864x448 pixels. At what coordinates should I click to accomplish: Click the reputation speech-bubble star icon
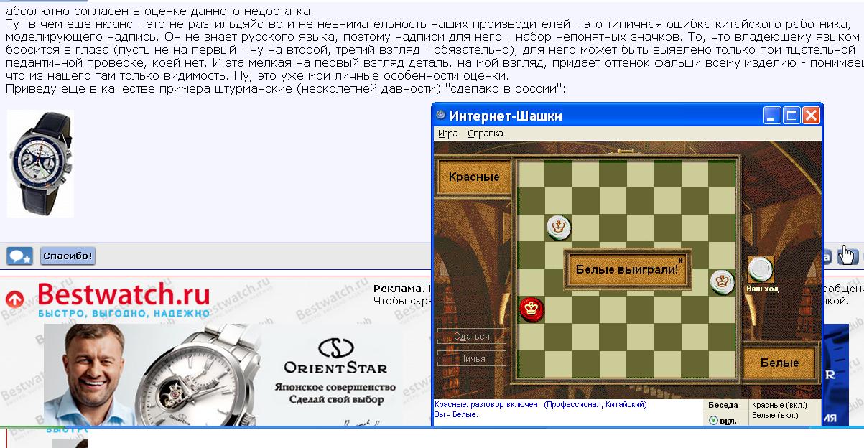(19, 256)
